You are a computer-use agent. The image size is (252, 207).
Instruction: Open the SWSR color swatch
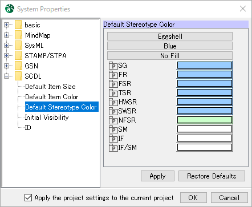pos(205,111)
